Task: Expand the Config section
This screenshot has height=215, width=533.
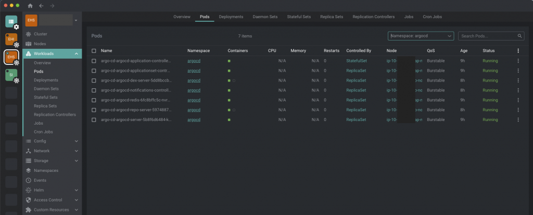Action: [x=76, y=141]
